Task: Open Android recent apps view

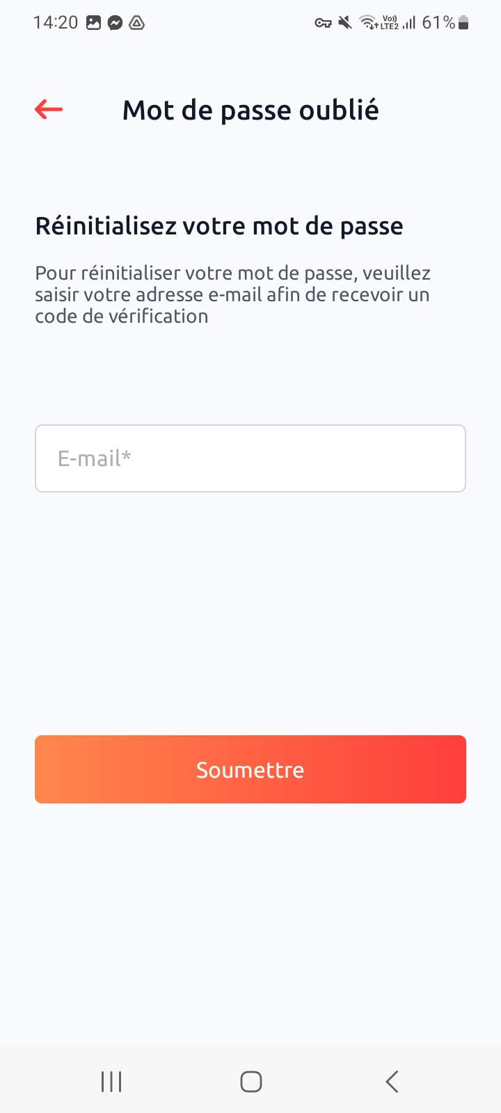Action: pyautogui.click(x=111, y=1082)
